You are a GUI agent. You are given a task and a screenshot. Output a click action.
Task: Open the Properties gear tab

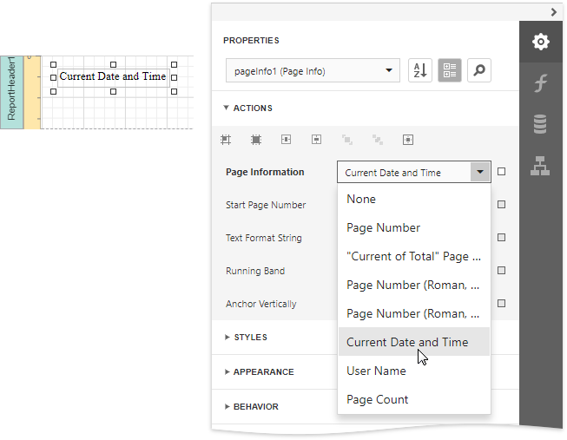click(x=540, y=42)
